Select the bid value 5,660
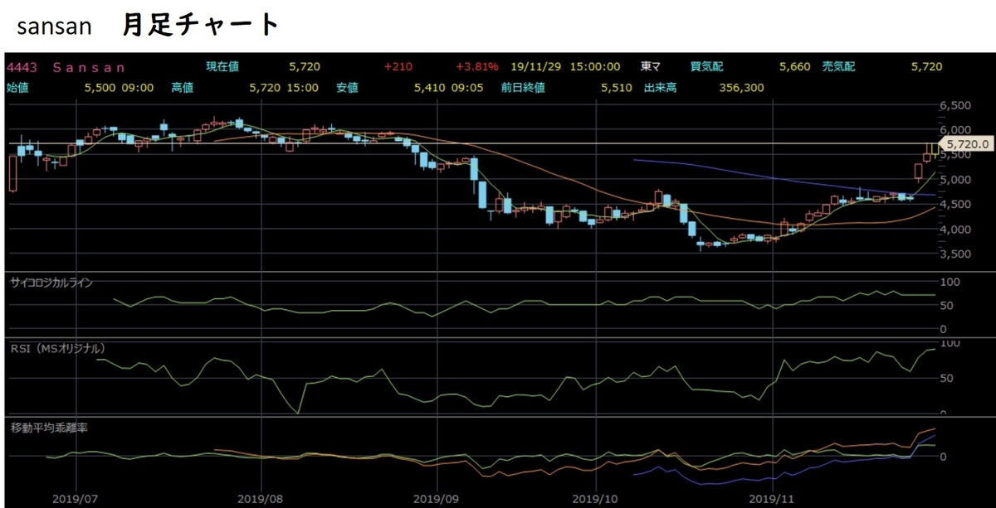 point(795,67)
